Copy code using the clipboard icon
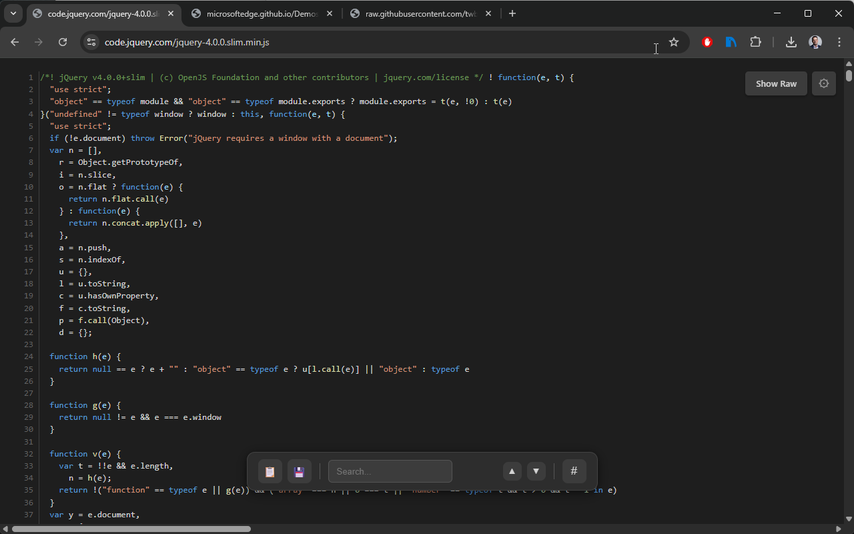Viewport: 854px width, 534px height. tap(270, 471)
